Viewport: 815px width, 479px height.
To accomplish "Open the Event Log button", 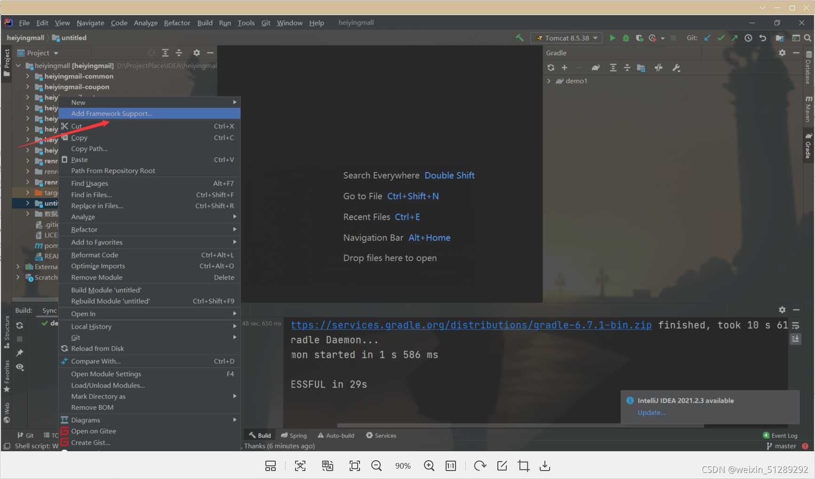I will click(780, 436).
